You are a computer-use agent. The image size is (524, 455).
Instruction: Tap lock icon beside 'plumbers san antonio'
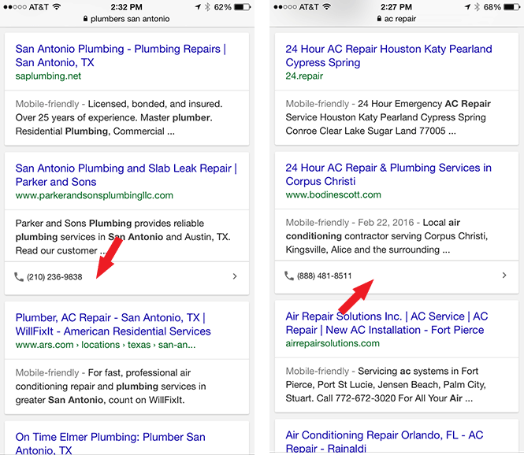pos(86,19)
